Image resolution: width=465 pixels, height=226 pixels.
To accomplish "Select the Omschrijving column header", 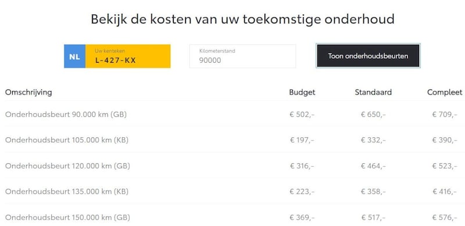I will (x=28, y=92).
